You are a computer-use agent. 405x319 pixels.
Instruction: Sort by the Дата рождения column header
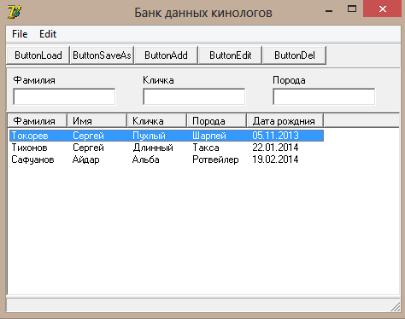[285, 121]
